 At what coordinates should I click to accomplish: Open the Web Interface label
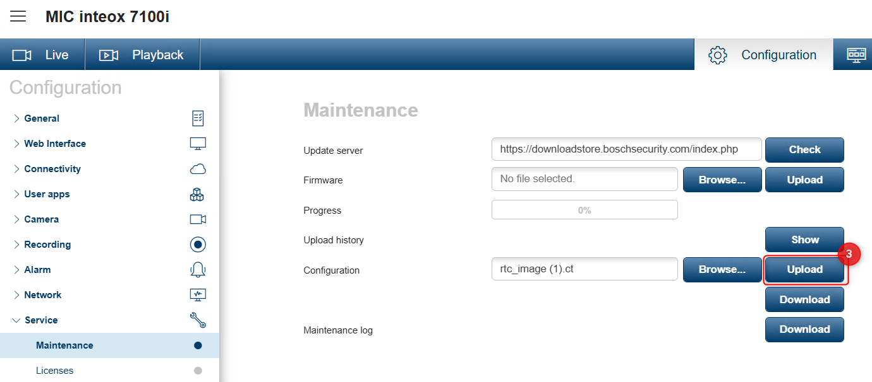point(55,144)
